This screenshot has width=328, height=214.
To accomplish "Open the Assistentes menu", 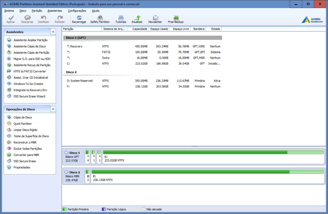I will click(55, 11).
